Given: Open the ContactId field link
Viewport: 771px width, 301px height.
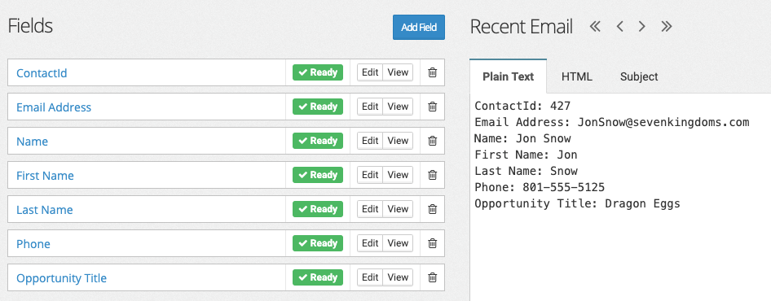Looking at the screenshot, I should (42, 73).
